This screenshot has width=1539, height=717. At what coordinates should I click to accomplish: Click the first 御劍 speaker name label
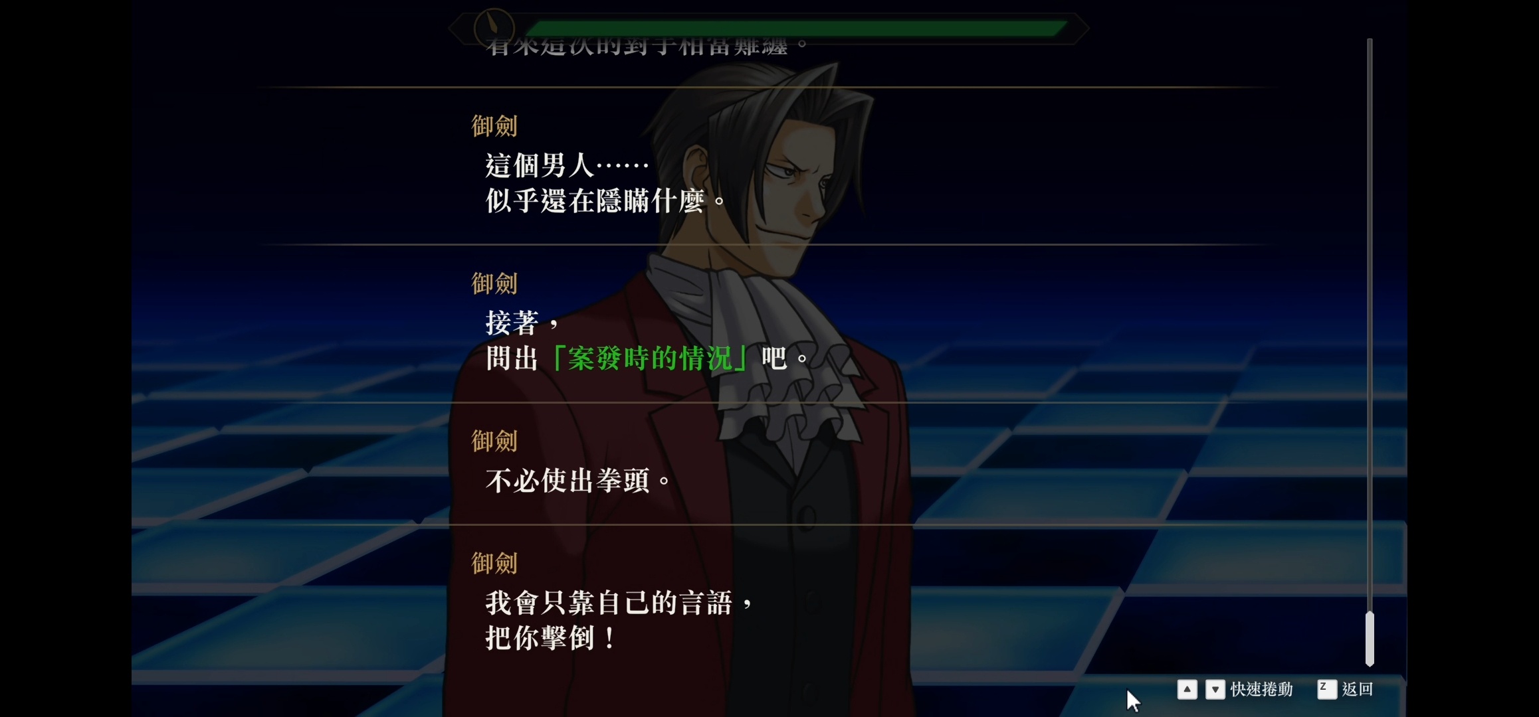tap(494, 125)
